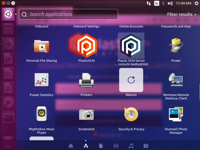Launch the Screenshot tool

coord(86,114)
